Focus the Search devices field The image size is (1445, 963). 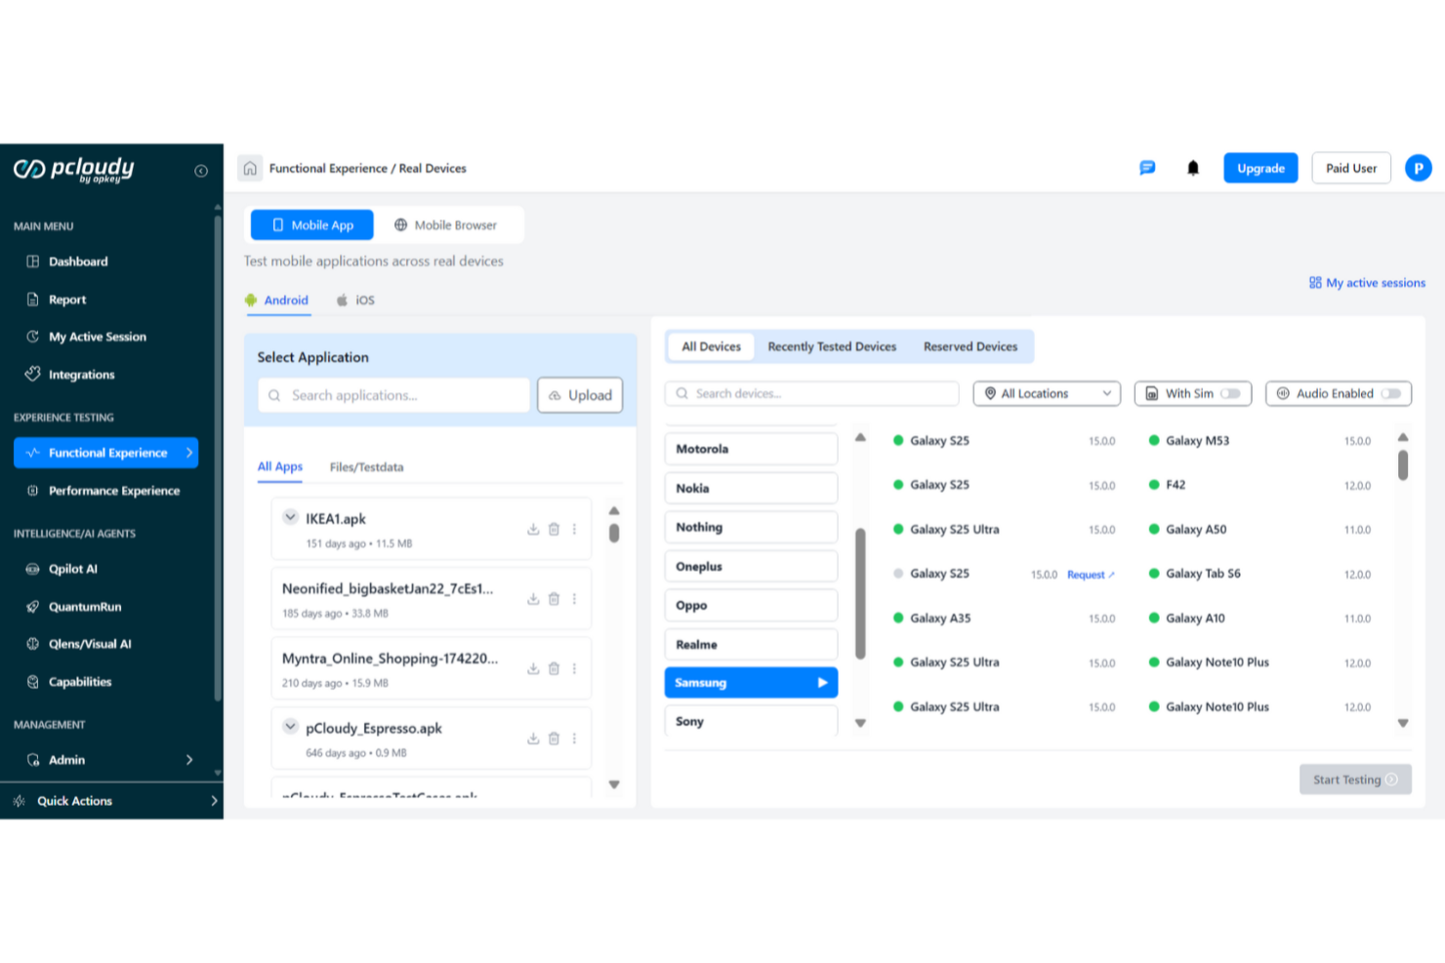coord(812,393)
